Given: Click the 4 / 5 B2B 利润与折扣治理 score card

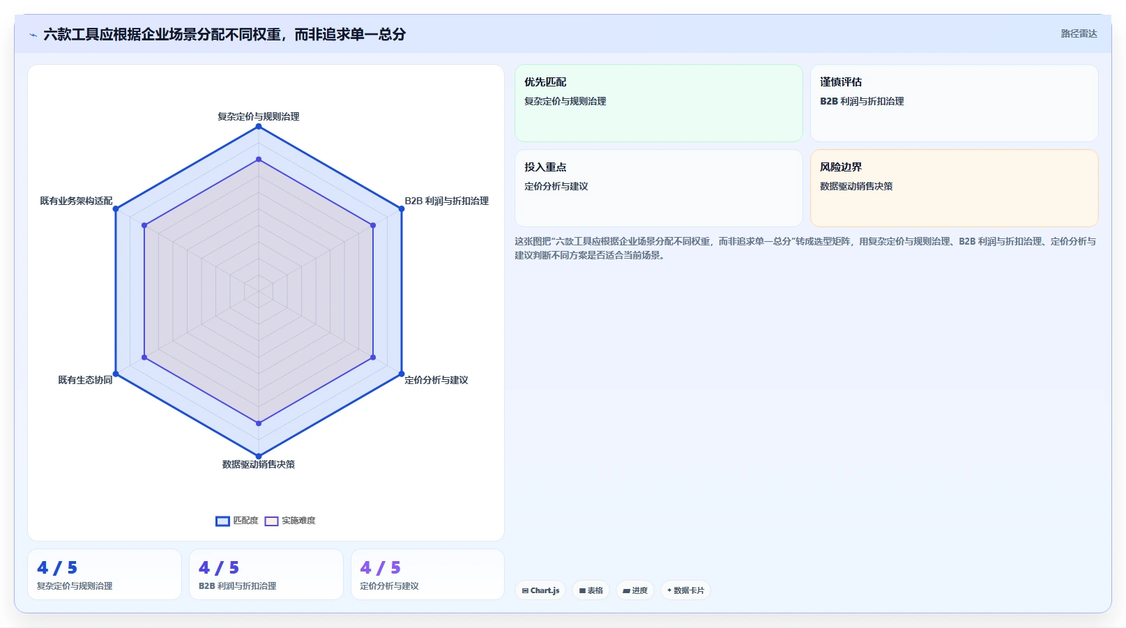Looking at the screenshot, I should coord(266,574).
